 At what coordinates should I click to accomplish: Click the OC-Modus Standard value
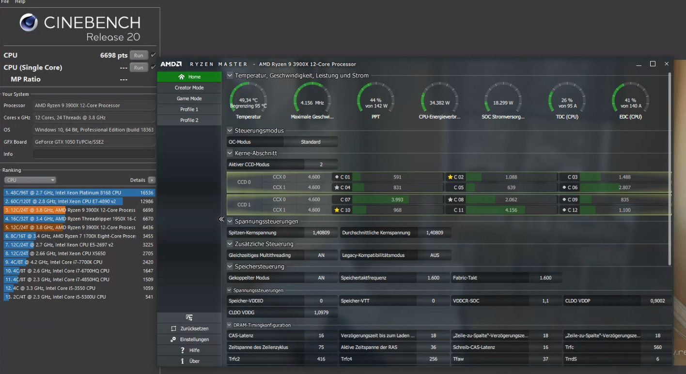click(311, 142)
